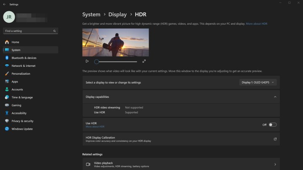Click the System monitor icon in sidebar
This screenshot has height=170, width=303.
tap(7, 50)
